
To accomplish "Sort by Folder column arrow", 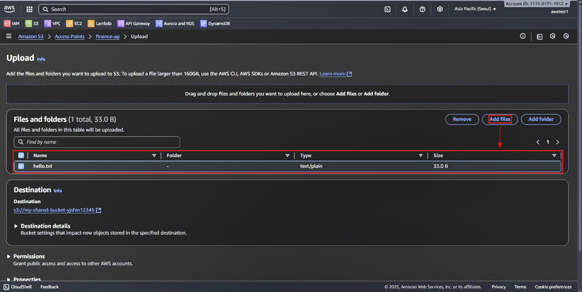I will (287, 156).
